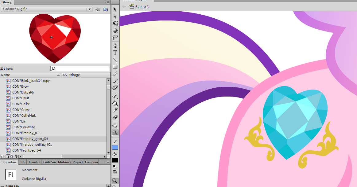This screenshot has height=187, width=357.
Task: Click the library search field
Action: tap(80, 69)
